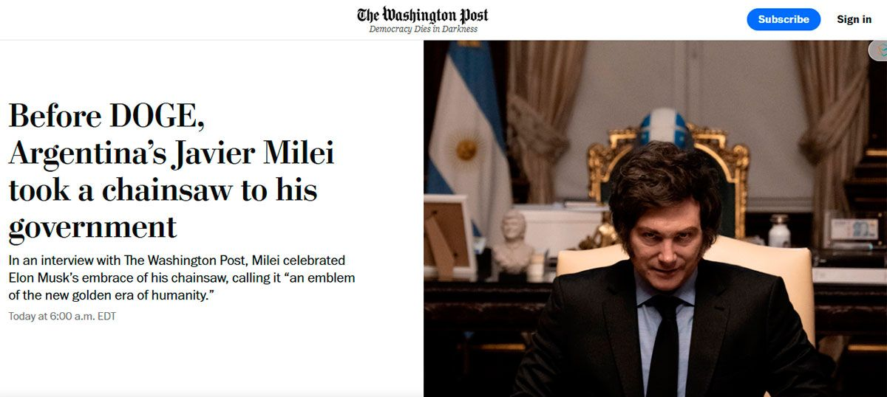Click The Washington Post masthead logo
The image size is (887, 397).
(423, 15)
